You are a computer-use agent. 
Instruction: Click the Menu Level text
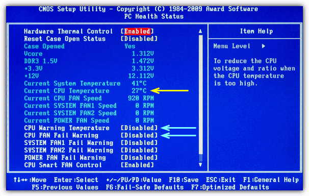click(231, 46)
